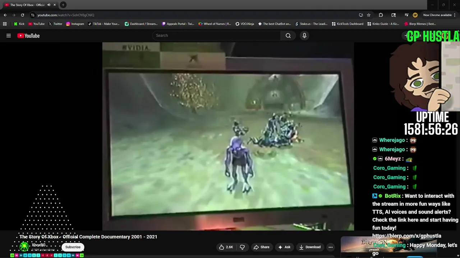
Task: Click the video player showing the game footage
Action: pos(228,136)
